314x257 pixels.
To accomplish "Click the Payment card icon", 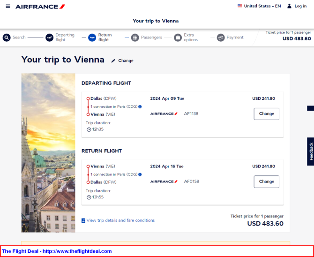I will pos(221,38).
